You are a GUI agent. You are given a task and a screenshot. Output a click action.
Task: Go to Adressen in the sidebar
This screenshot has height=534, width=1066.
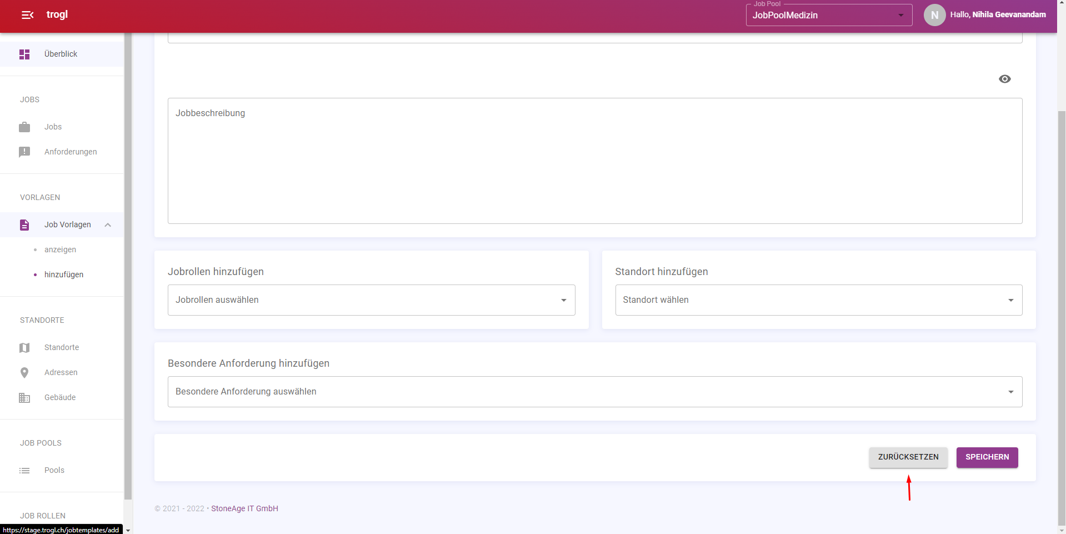[62, 372]
